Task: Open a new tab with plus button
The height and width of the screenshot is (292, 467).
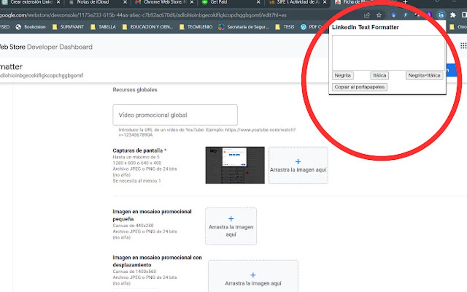Action: [x=405, y=2]
